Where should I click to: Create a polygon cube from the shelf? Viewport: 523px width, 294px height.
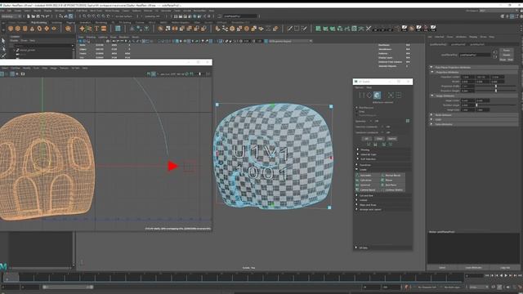18,29
